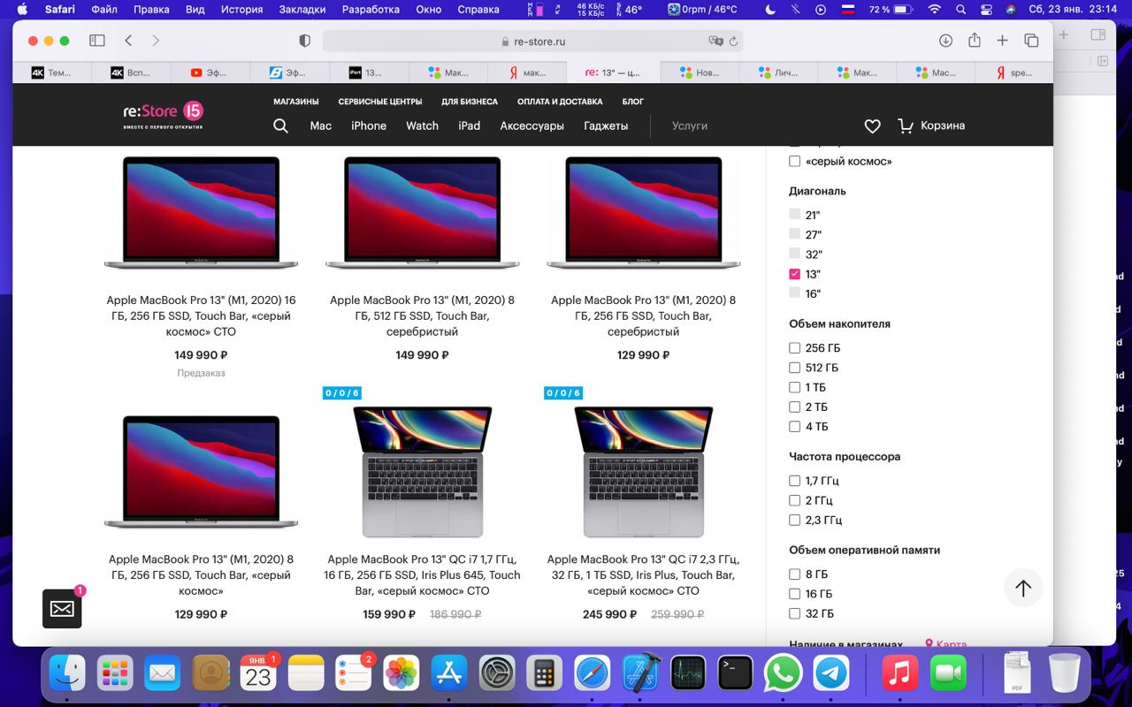Open the История menu in menu bar

241,10
